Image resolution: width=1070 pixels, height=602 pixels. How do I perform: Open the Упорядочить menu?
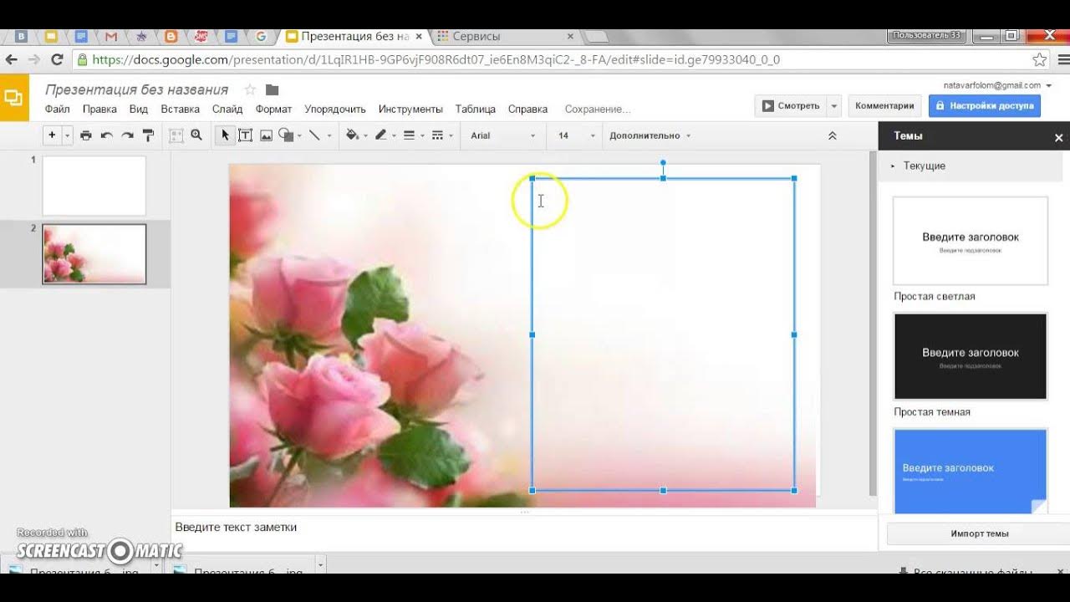[x=335, y=109]
